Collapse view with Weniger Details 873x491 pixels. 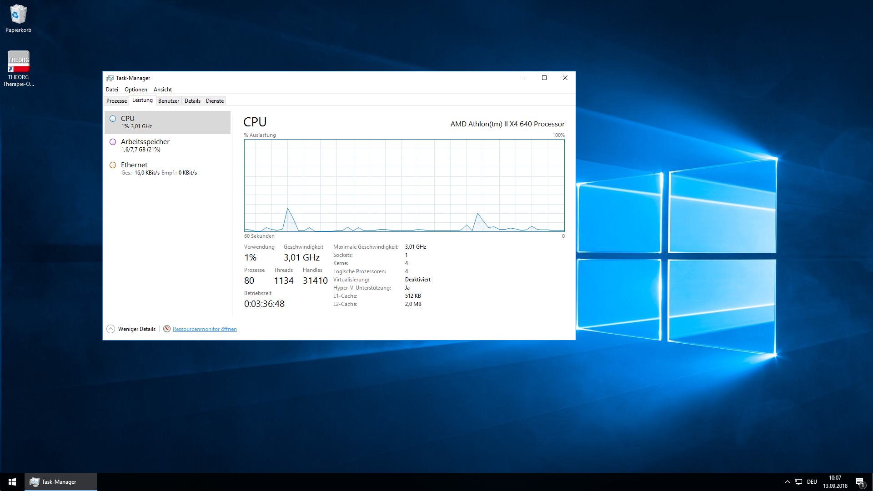(x=131, y=329)
